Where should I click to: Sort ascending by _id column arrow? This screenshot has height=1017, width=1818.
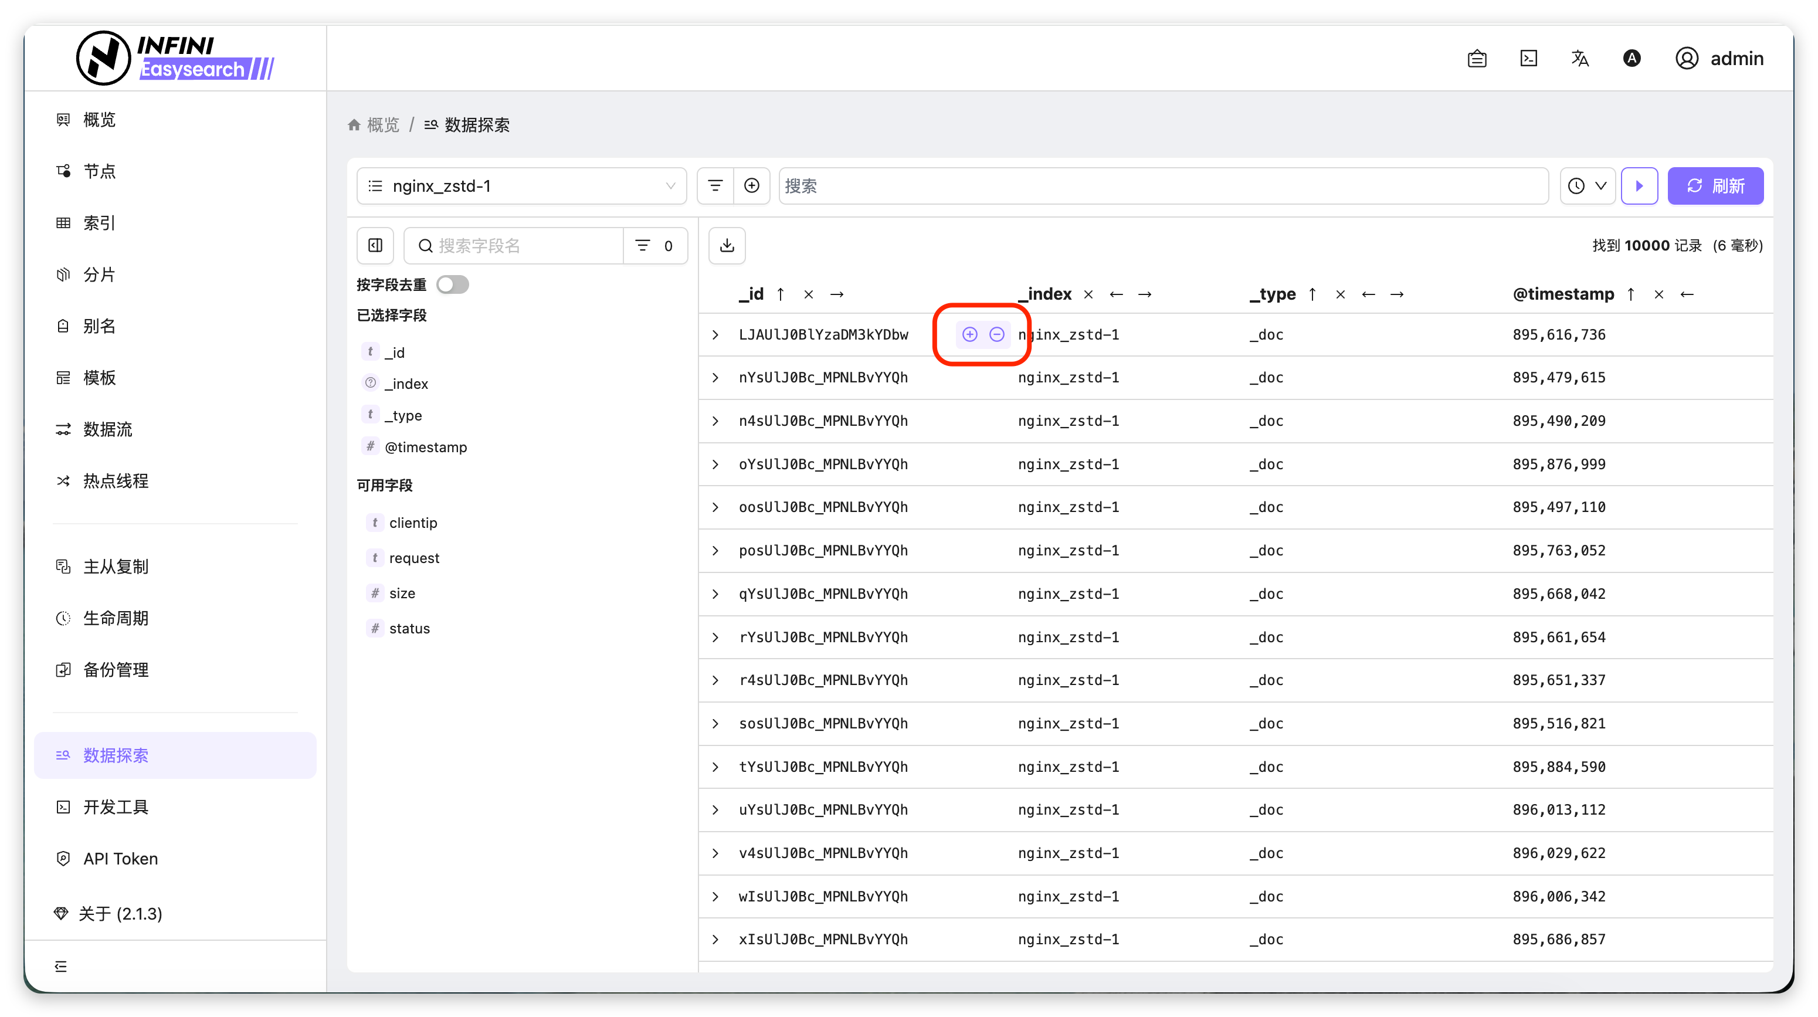(781, 294)
